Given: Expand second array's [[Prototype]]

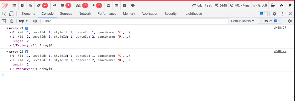Looking at the screenshot, I should click(x=10, y=69).
